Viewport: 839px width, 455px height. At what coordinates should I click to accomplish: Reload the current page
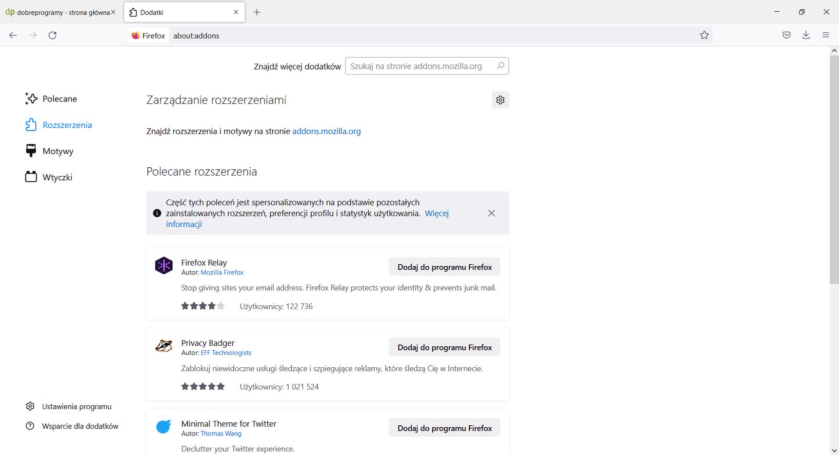pyautogui.click(x=53, y=35)
